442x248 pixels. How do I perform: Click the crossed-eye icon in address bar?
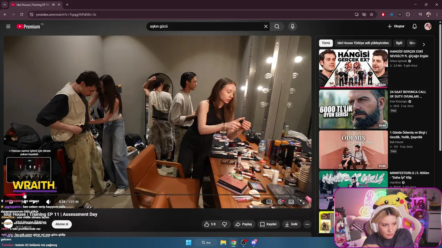point(364,14)
